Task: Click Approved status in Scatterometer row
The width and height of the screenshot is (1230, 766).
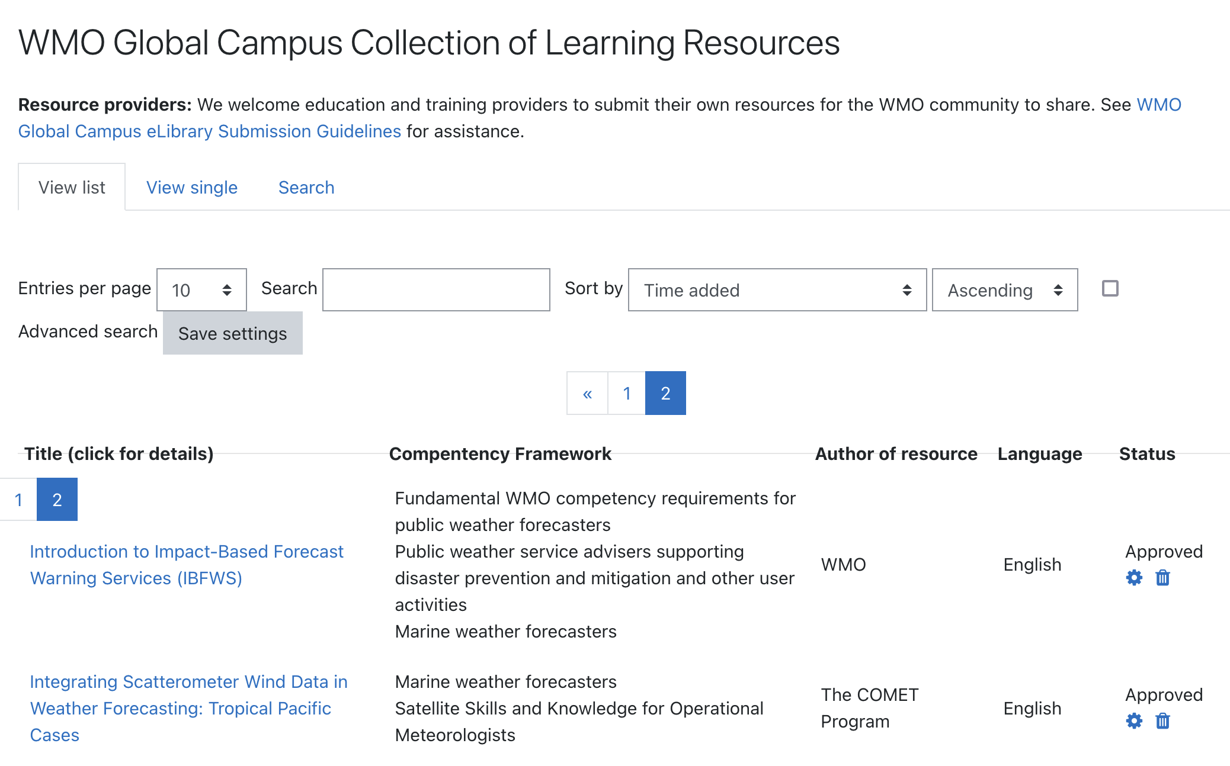Action: [x=1164, y=694]
